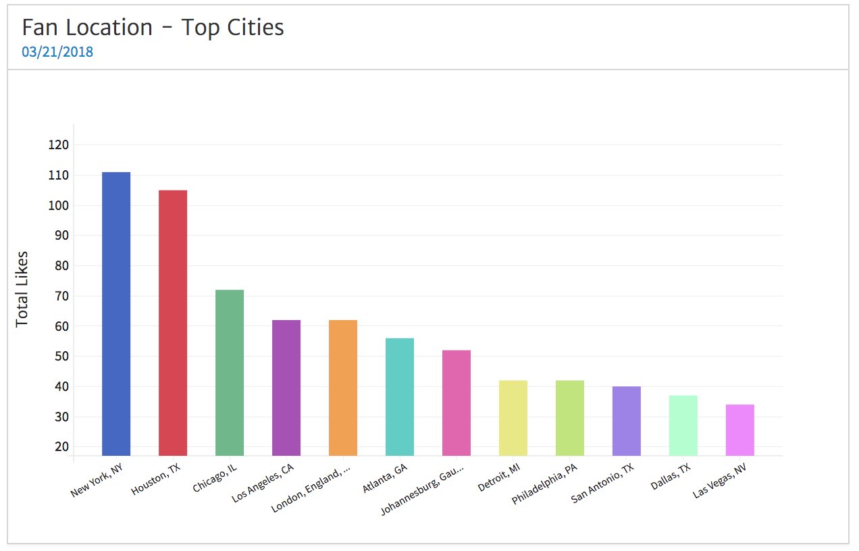Click the Fan Location – Top Cities title
The image size is (859, 551).
click(x=153, y=28)
